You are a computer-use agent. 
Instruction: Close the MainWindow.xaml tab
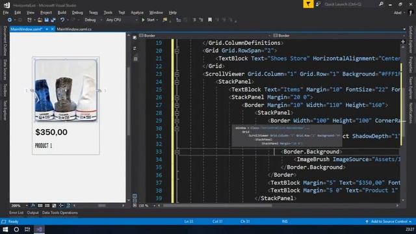pyautogui.click(x=52, y=29)
